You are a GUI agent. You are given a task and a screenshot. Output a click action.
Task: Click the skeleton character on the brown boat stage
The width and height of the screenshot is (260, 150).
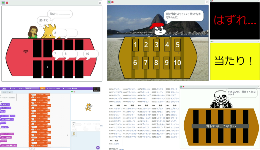(x=221, y=100)
